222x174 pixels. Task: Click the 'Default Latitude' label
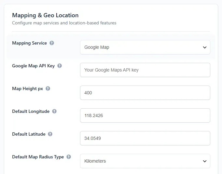coord(29,134)
